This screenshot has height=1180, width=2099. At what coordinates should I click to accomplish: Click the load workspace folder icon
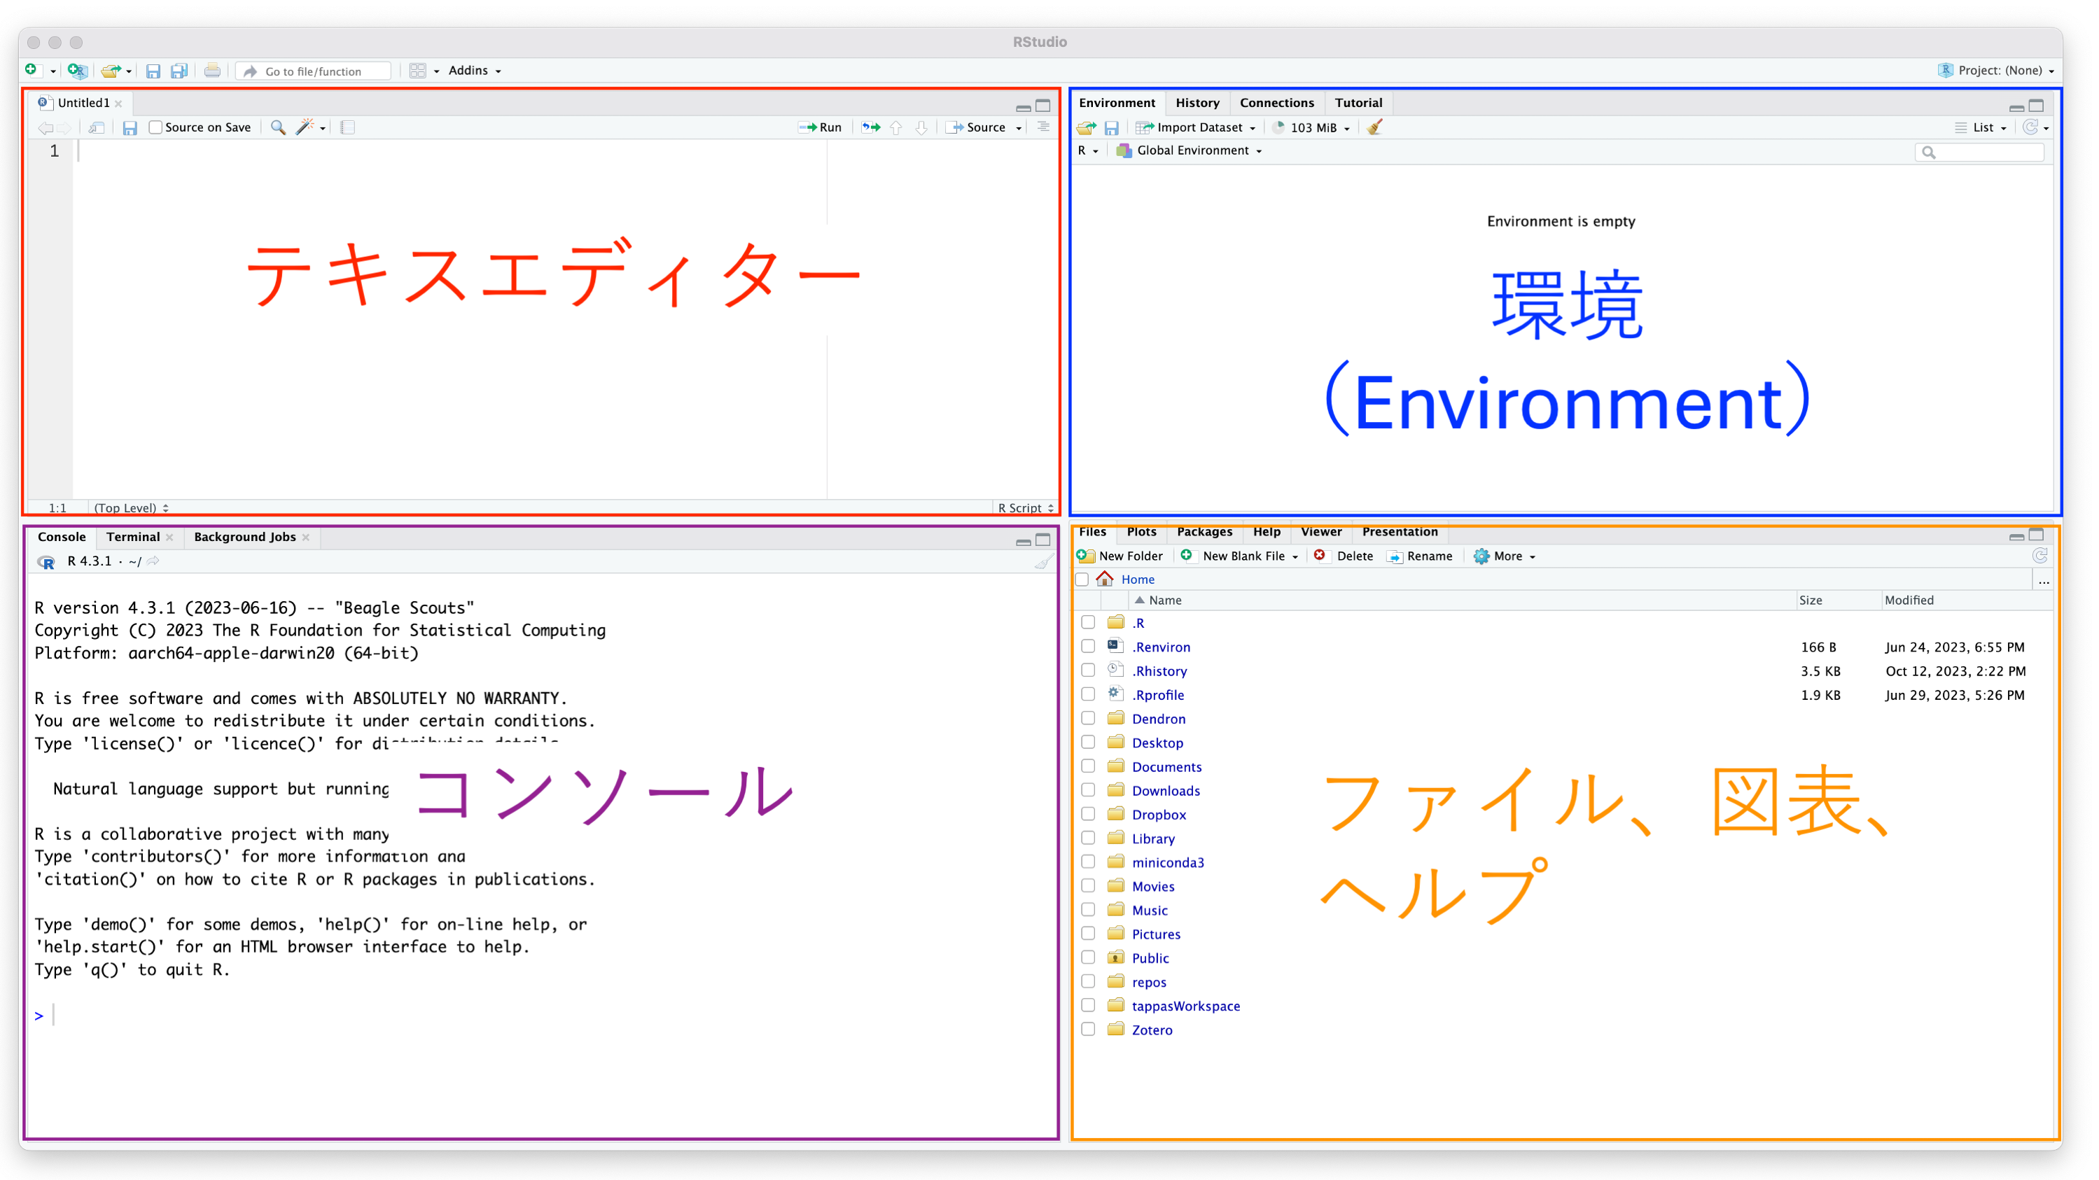1085,128
